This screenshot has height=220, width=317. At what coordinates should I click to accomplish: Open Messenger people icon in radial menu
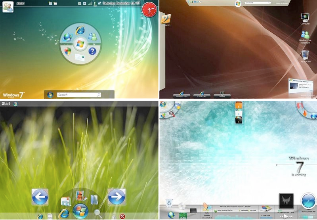(93, 36)
